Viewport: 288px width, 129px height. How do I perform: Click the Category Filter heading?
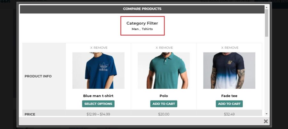[x=142, y=23]
